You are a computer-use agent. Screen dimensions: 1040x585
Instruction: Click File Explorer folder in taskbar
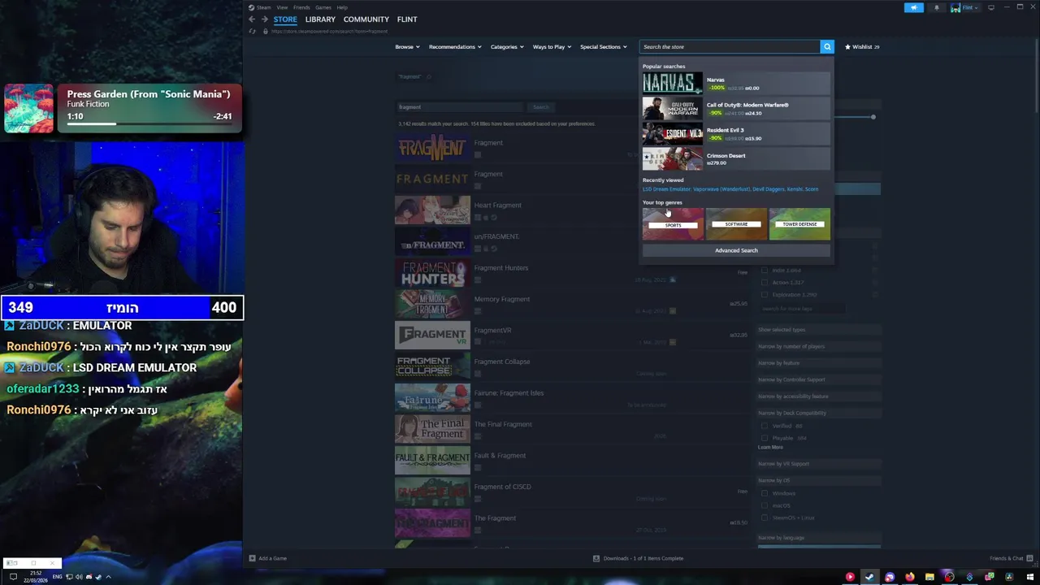tap(929, 577)
